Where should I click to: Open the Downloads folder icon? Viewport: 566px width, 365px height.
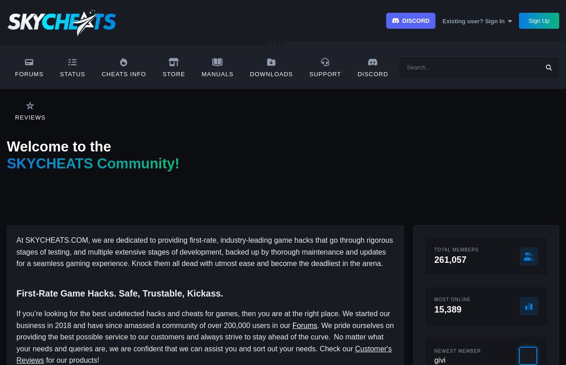point(271,62)
